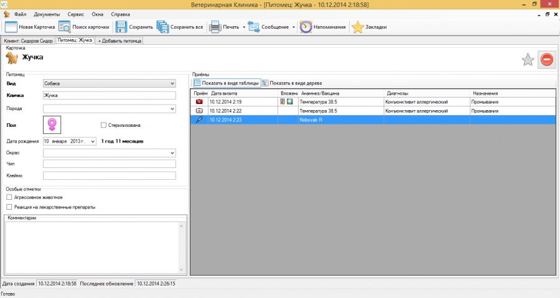560x298 pixels.
Task: Click the Анамнез/Вакцина column header
Action: (x=341, y=93)
